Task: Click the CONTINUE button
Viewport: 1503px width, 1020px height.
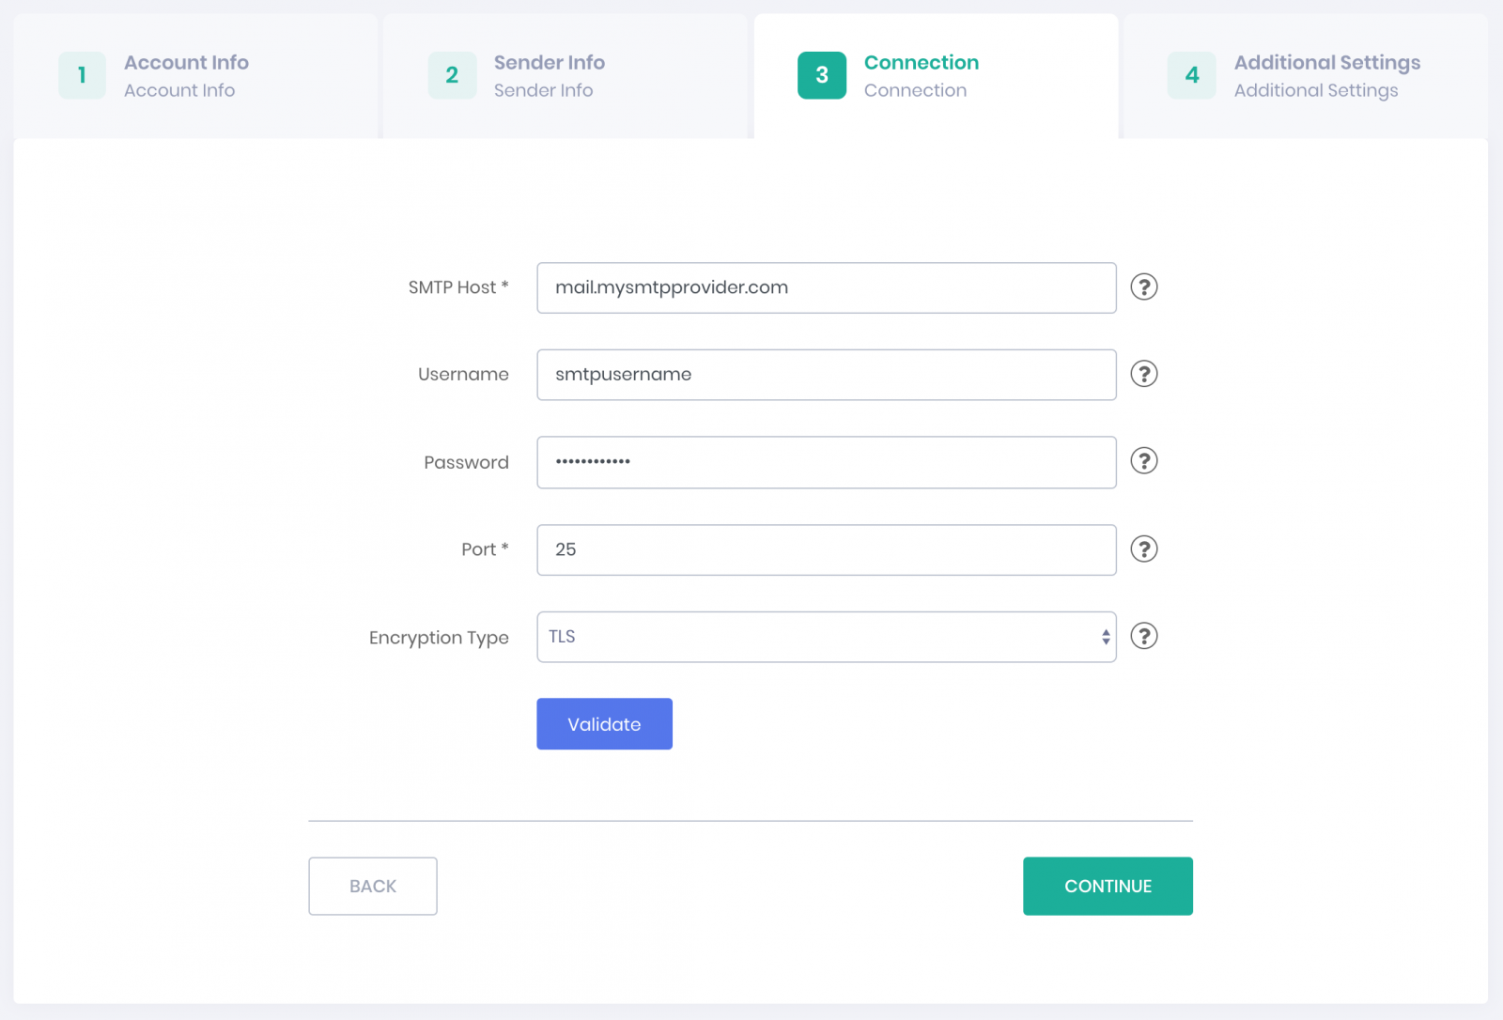Action: tap(1108, 886)
